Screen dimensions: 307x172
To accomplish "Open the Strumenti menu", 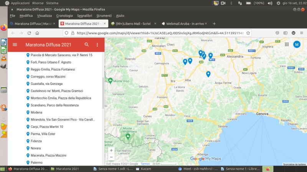I will point(104,16).
